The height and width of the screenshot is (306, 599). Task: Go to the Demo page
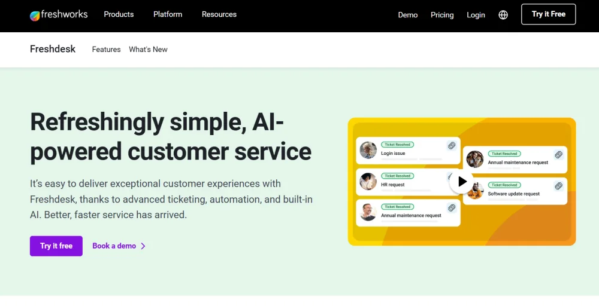(407, 15)
